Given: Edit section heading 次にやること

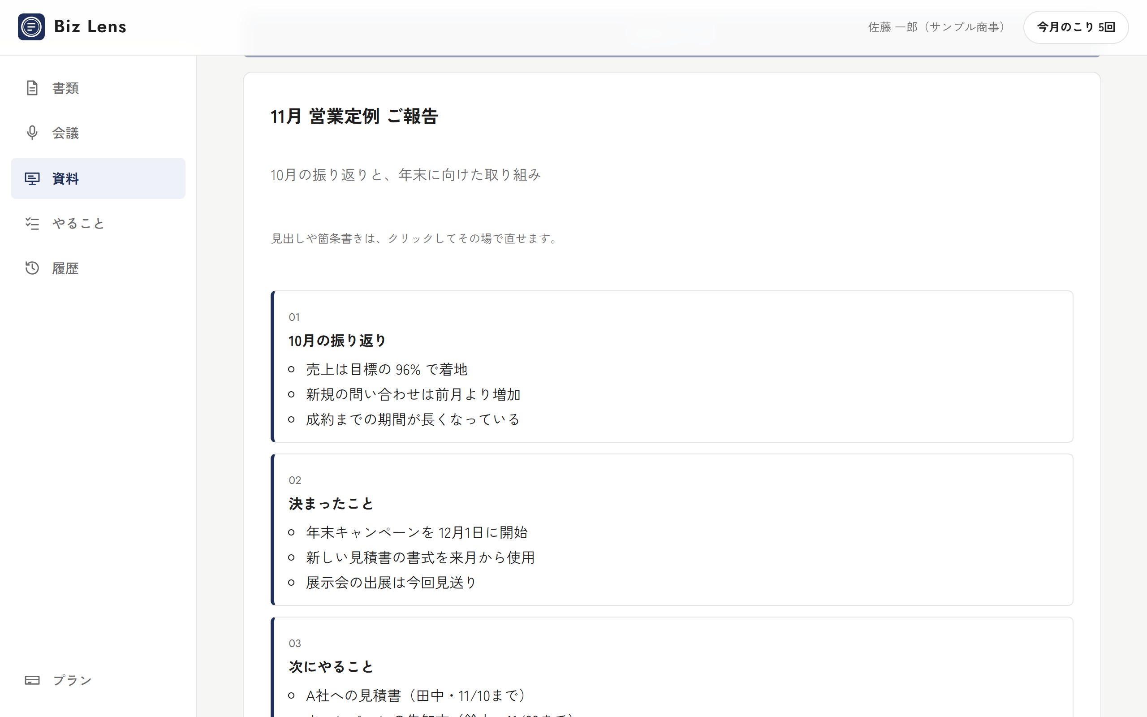Looking at the screenshot, I should pyautogui.click(x=331, y=667).
